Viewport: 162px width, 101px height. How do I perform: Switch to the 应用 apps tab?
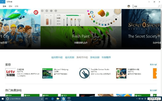10,6
